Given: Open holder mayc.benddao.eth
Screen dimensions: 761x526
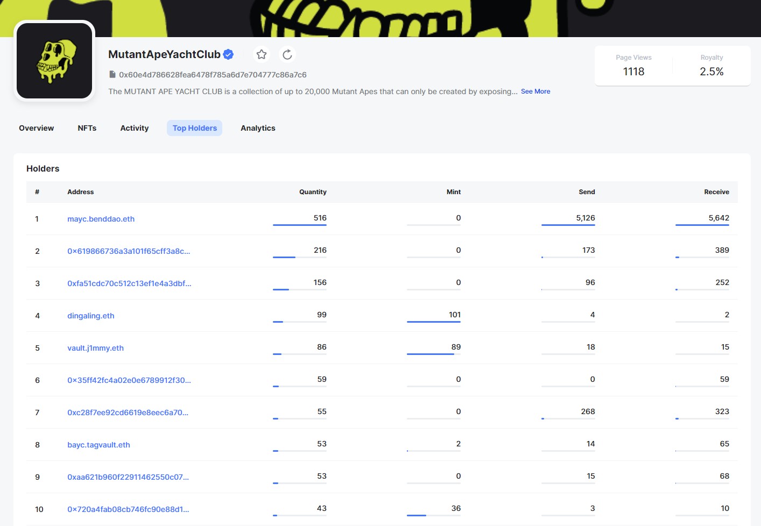Looking at the screenshot, I should click(x=101, y=219).
